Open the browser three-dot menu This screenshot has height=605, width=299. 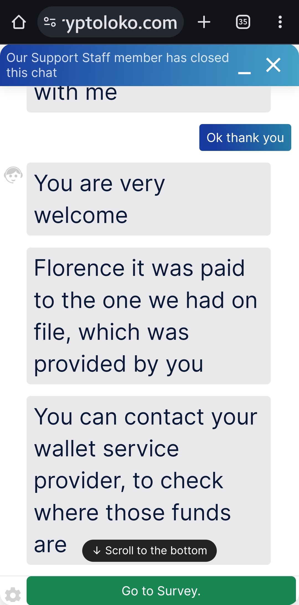click(x=280, y=22)
